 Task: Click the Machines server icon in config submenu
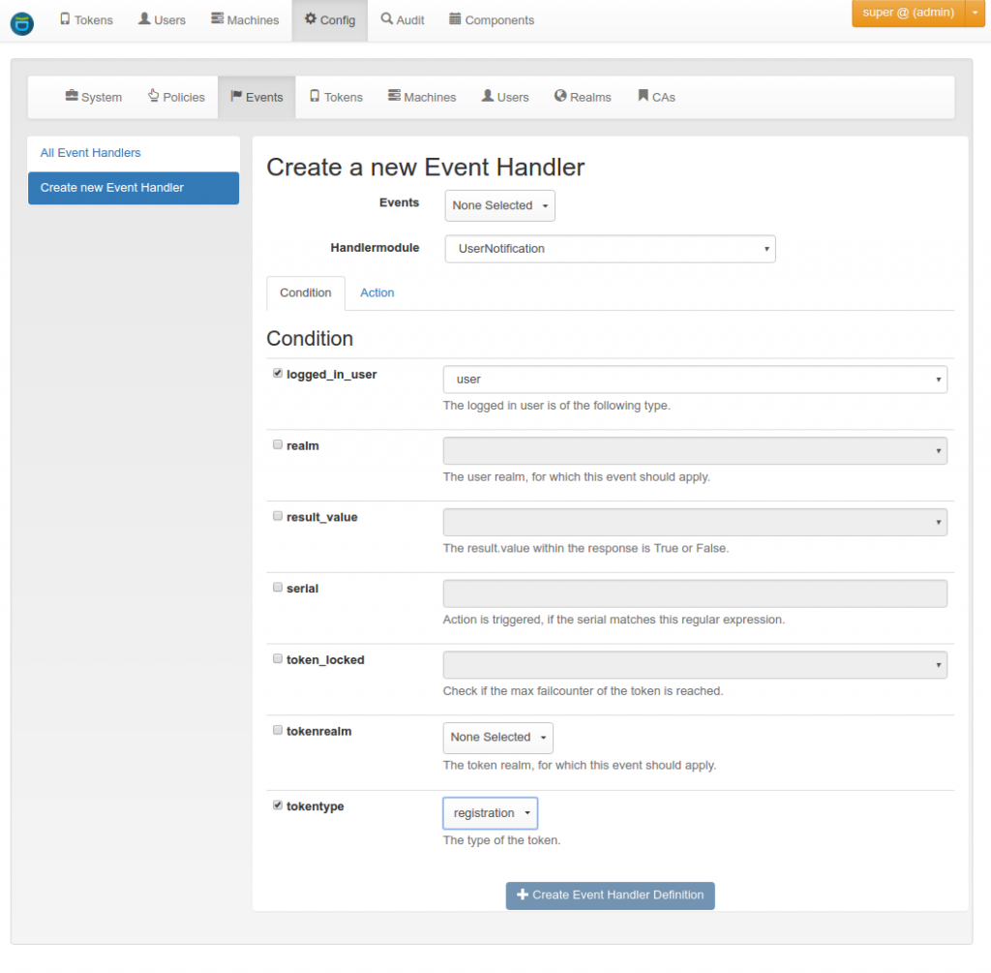point(394,96)
